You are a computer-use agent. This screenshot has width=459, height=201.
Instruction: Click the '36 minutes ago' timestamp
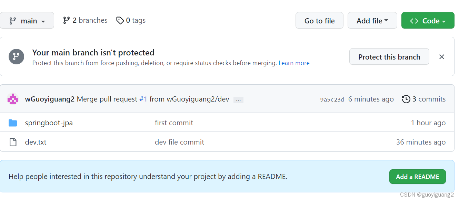point(421,142)
